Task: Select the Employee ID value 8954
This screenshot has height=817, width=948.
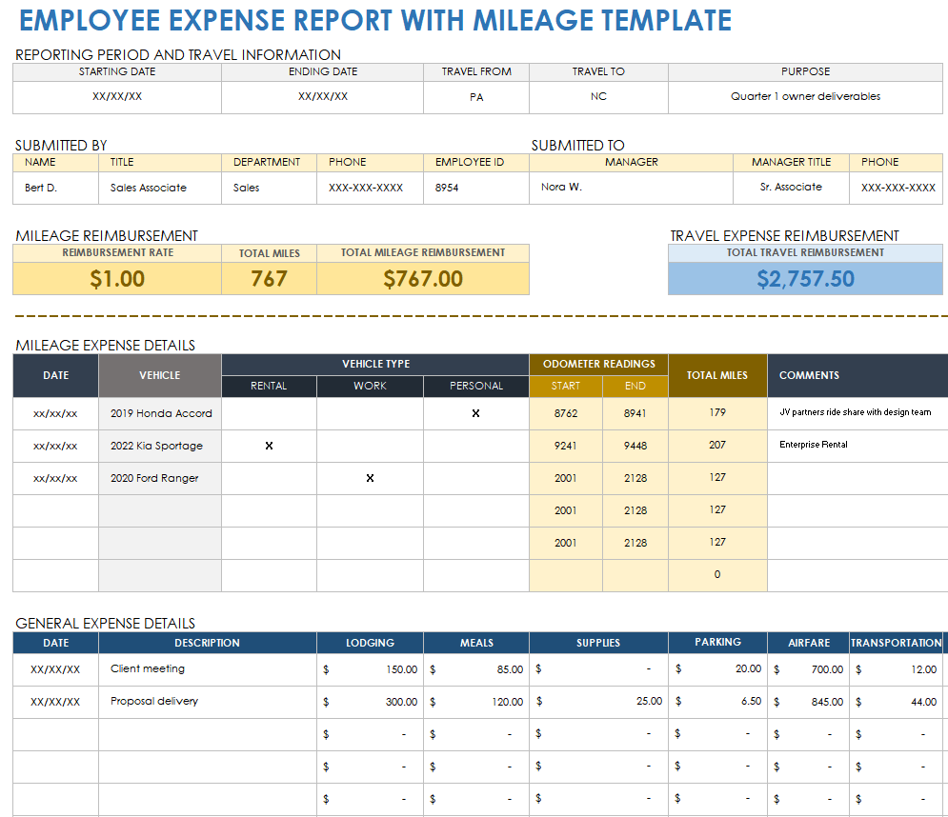Action: pyautogui.click(x=447, y=188)
